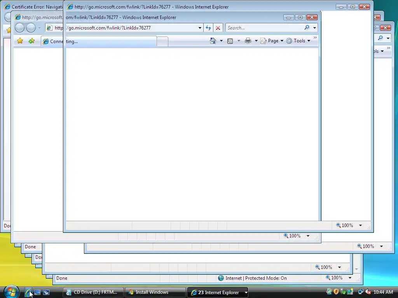Go back using the Back arrow button
Image resolution: width=398 pixels, height=298 pixels.
pos(19,28)
